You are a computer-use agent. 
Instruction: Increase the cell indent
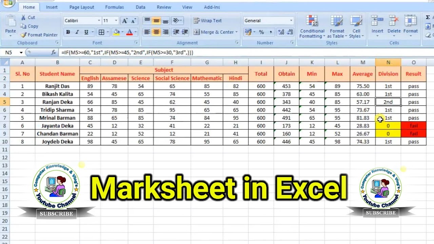pos(185,32)
